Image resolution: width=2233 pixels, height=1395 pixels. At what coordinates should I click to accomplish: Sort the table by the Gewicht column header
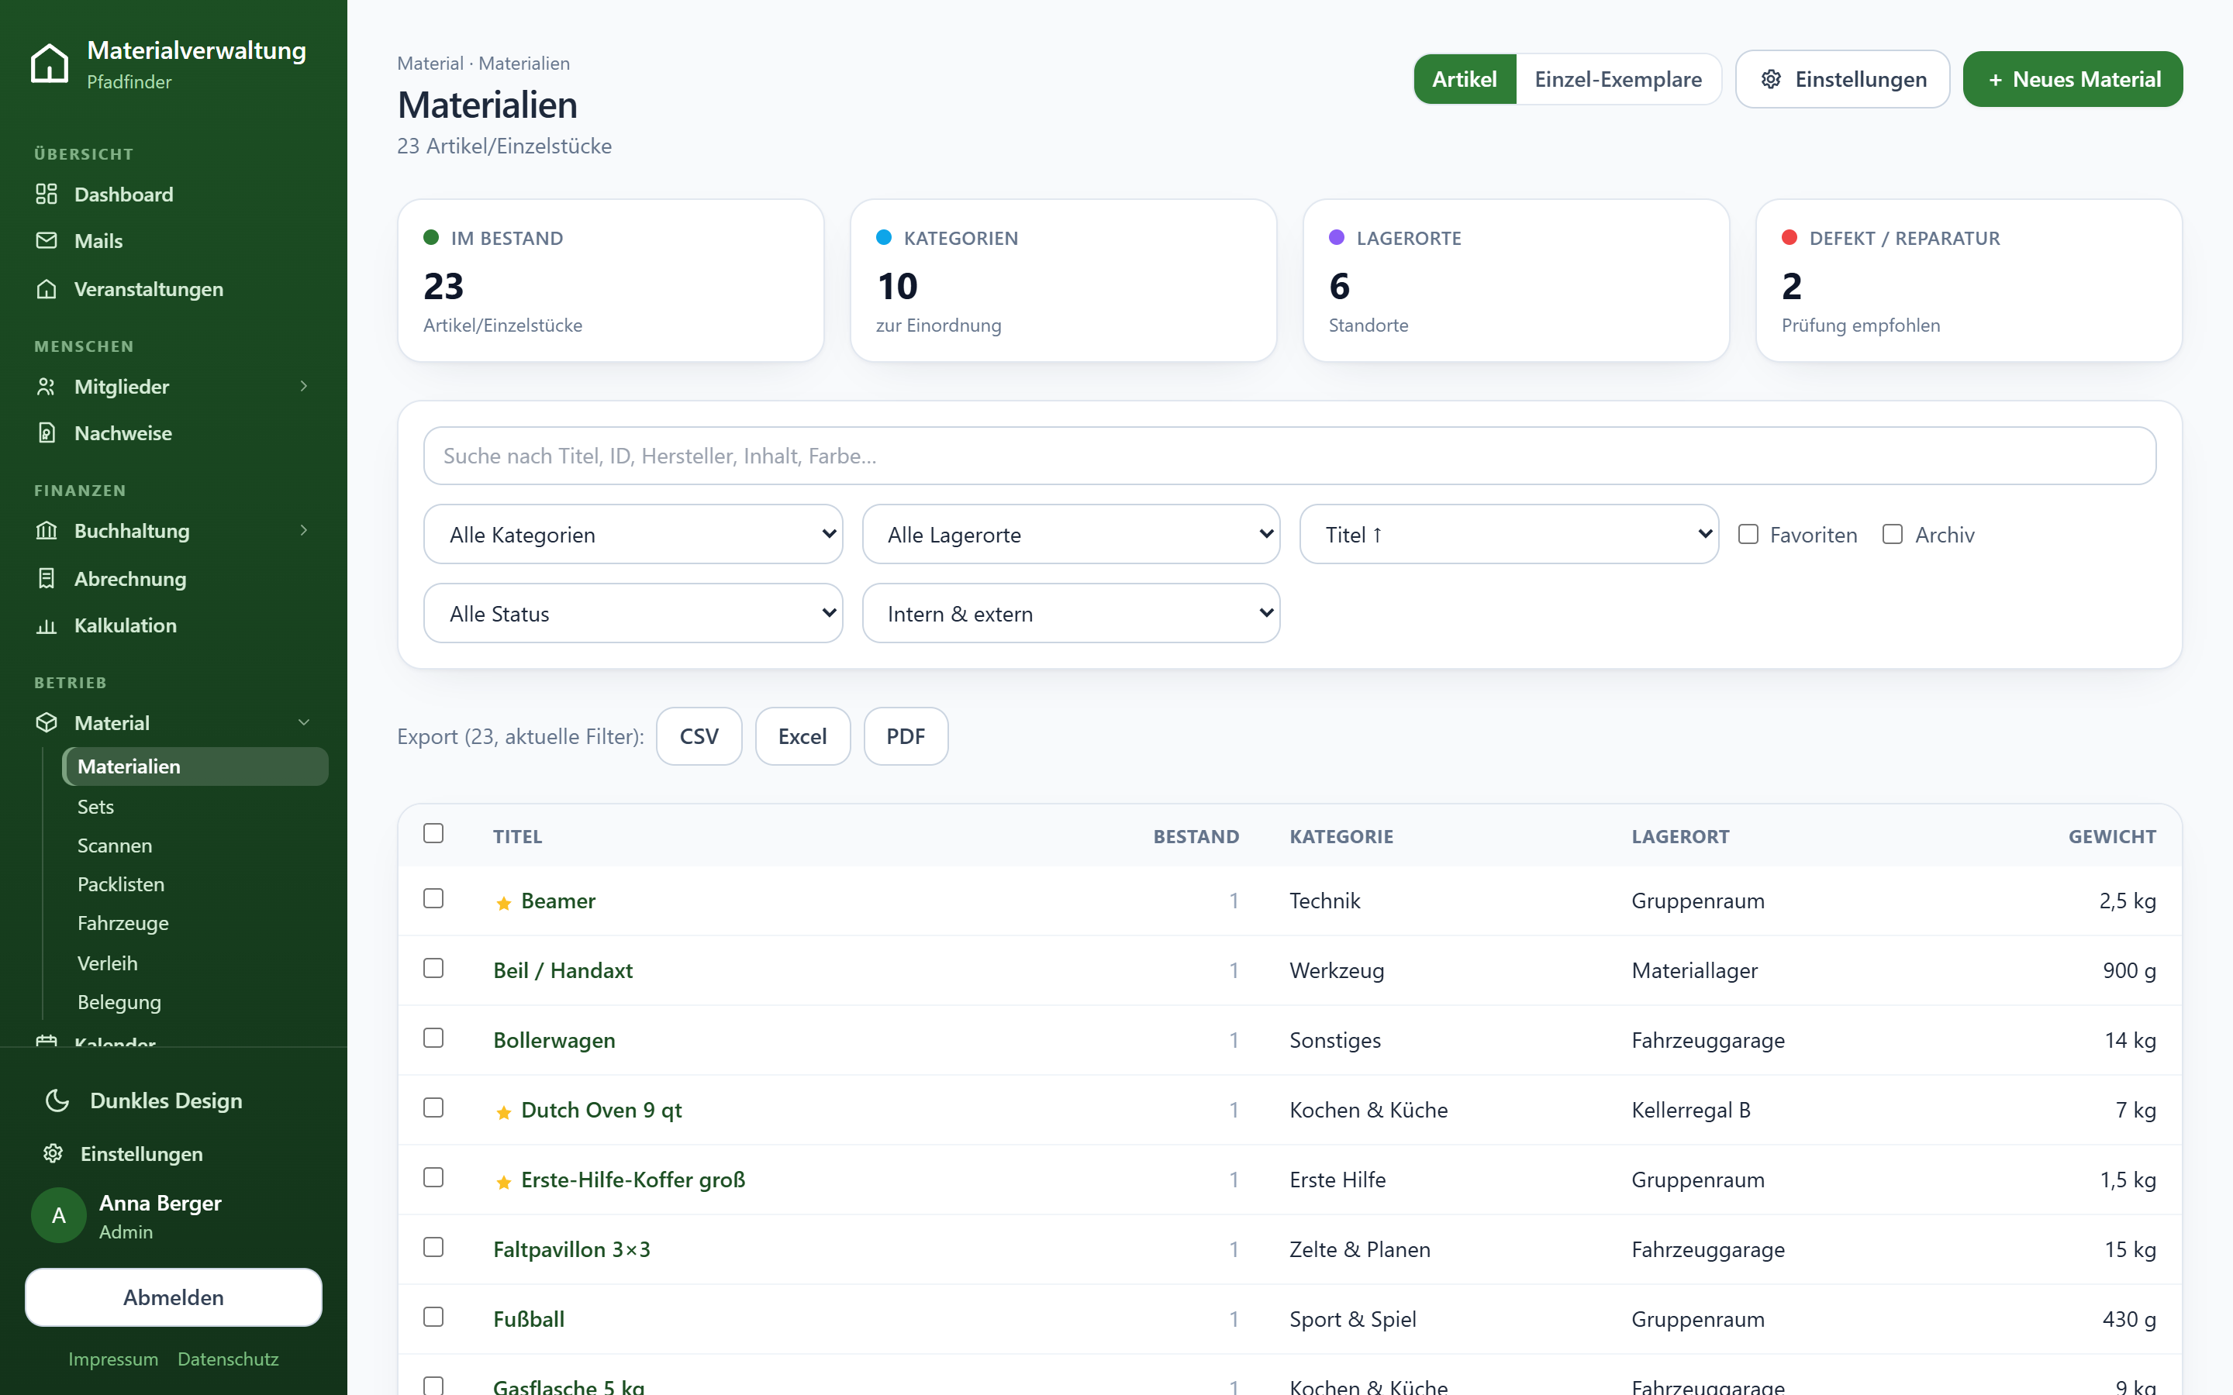pos(2111,837)
